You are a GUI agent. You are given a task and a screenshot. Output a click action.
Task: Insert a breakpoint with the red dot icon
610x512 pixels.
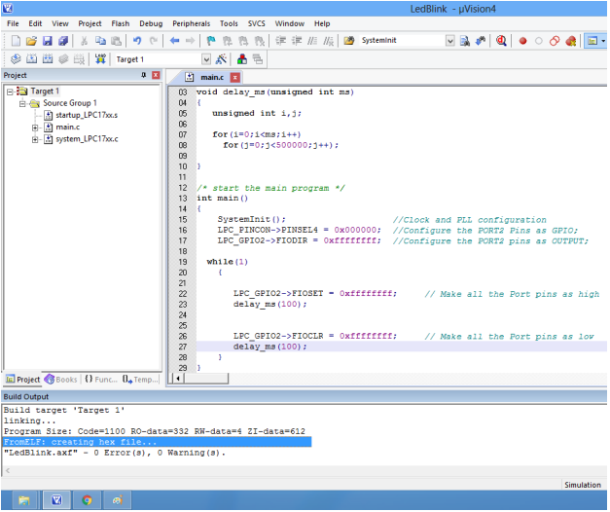coord(522,41)
